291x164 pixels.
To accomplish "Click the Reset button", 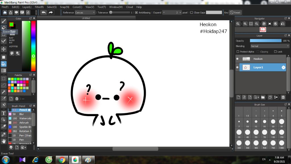I will pyautogui.click(x=235, y=13).
